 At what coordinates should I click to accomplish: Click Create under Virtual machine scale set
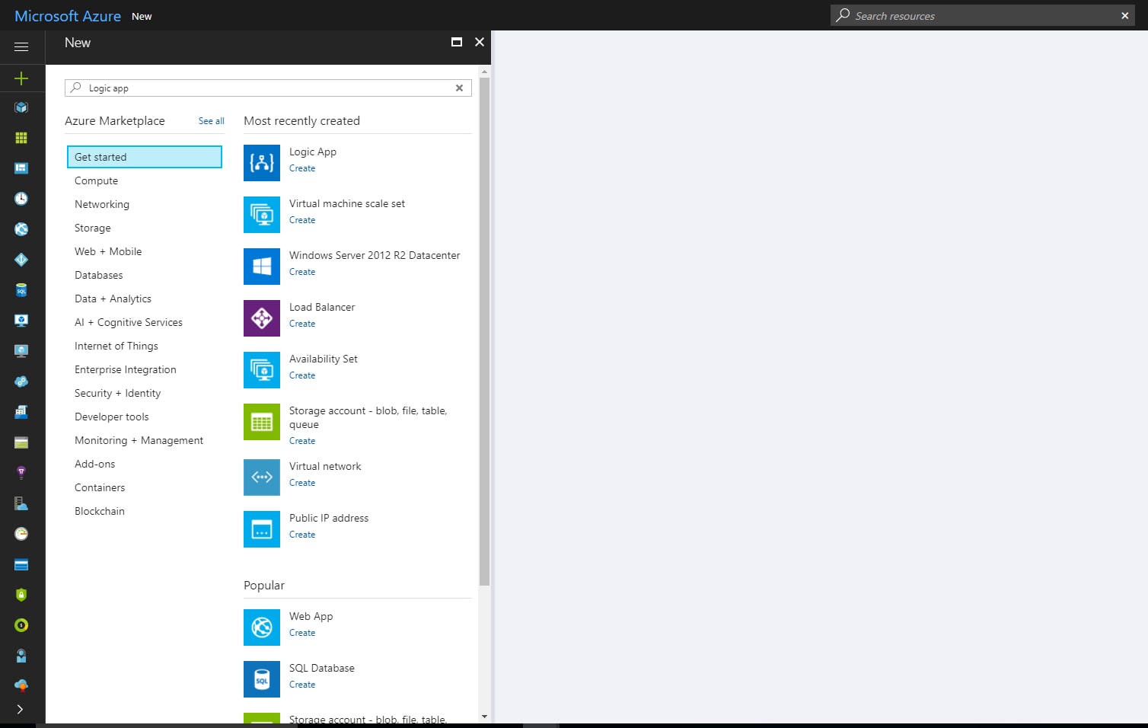coord(302,220)
